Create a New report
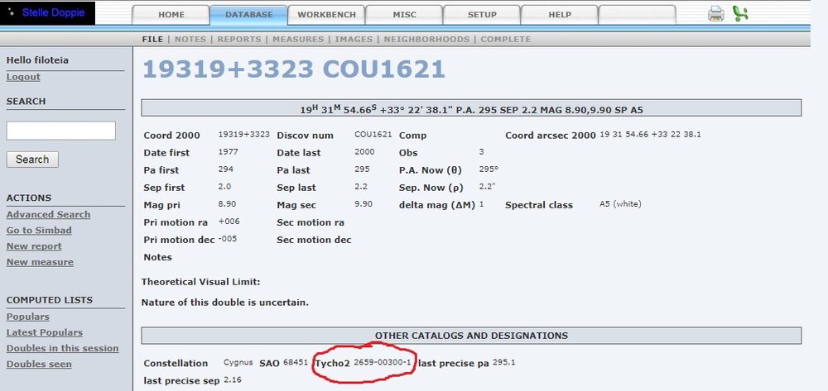This screenshot has height=391, width=828. coord(34,246)
